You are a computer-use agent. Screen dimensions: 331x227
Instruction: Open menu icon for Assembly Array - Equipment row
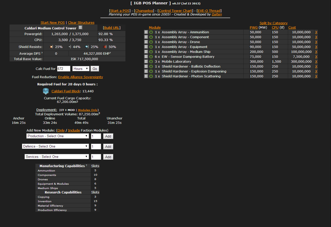click(x=146, y=47)
